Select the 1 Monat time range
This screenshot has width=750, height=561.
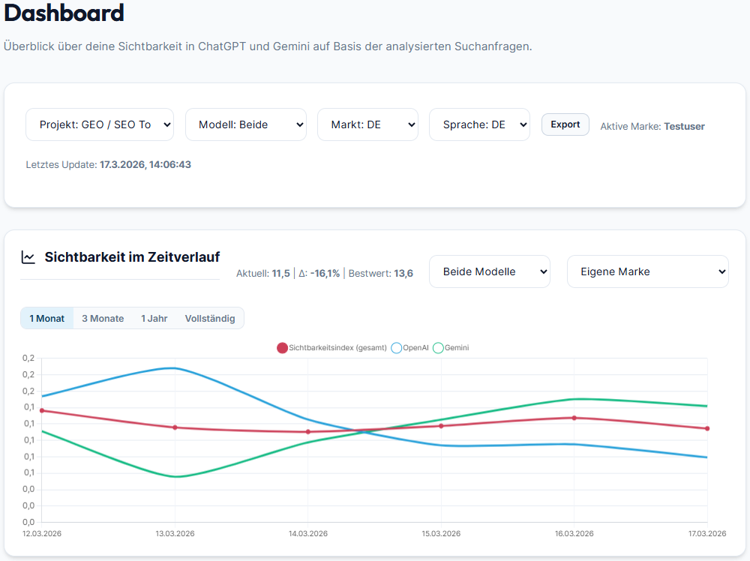pos(46,318)
